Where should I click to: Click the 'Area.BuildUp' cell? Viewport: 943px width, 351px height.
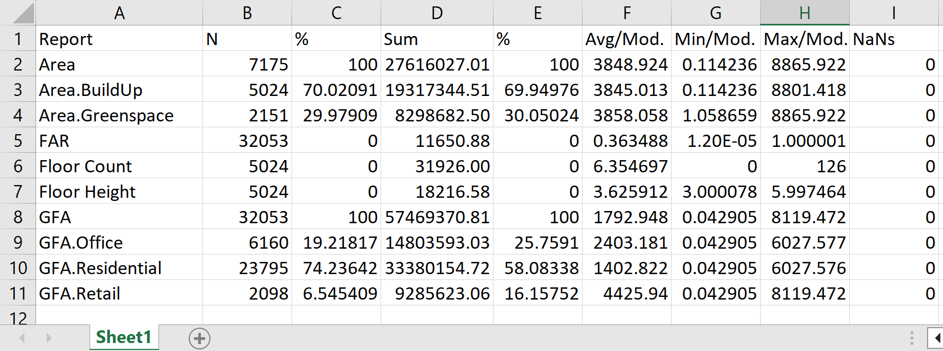pos(119,90)
